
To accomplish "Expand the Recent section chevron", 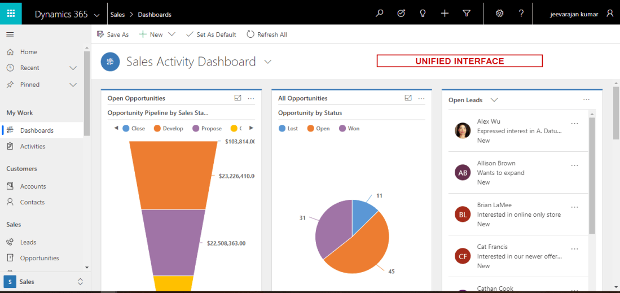I will [73, 68].
